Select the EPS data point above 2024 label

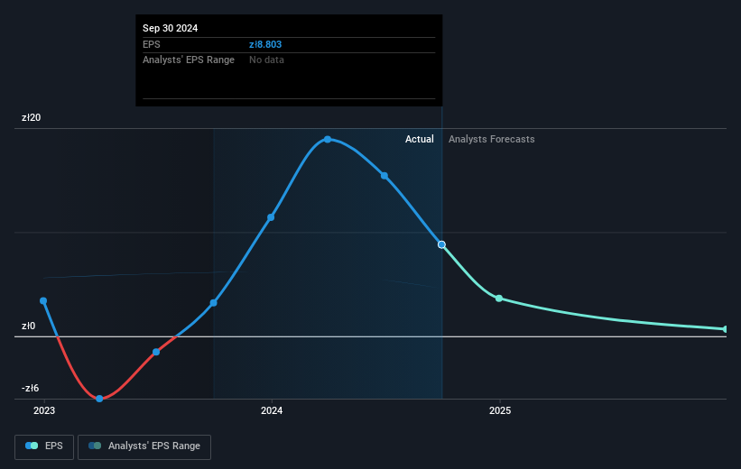click(271, 217)
